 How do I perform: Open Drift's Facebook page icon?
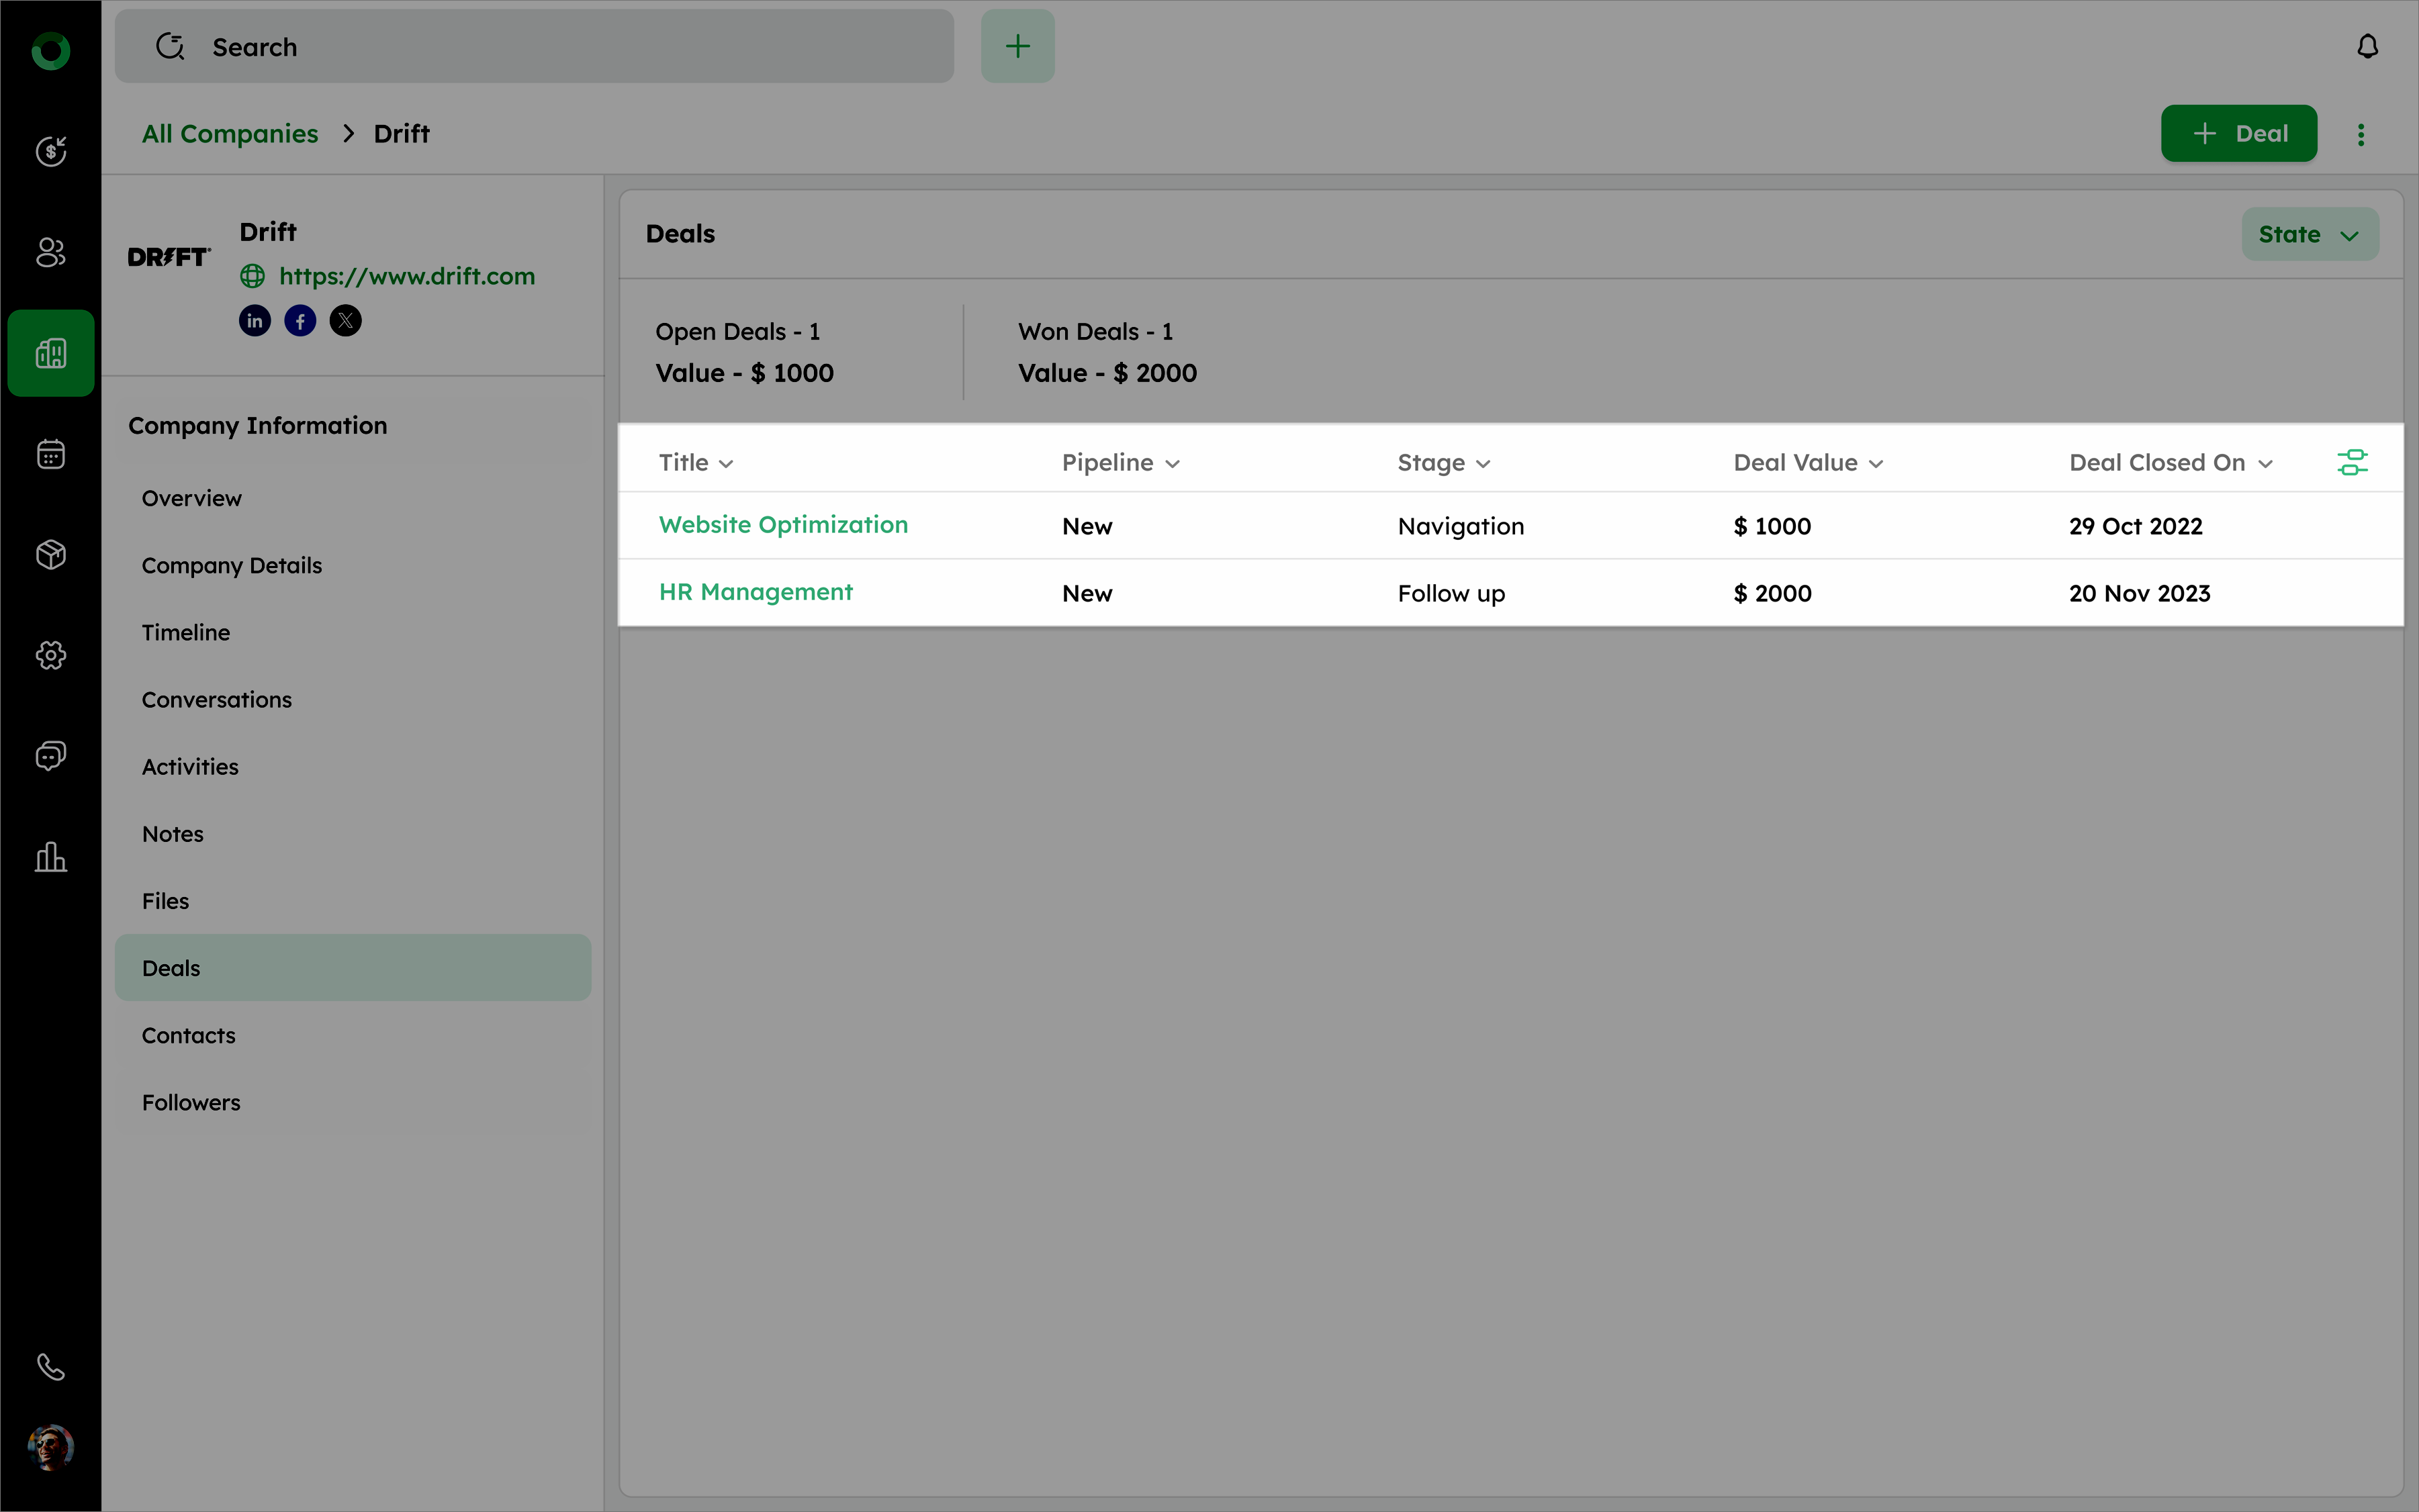pos(300,321)
